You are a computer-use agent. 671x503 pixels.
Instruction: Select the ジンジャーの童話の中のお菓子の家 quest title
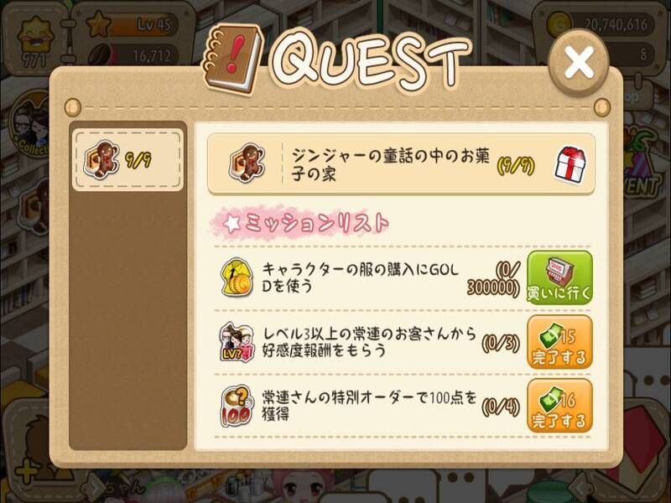point(390,164)
